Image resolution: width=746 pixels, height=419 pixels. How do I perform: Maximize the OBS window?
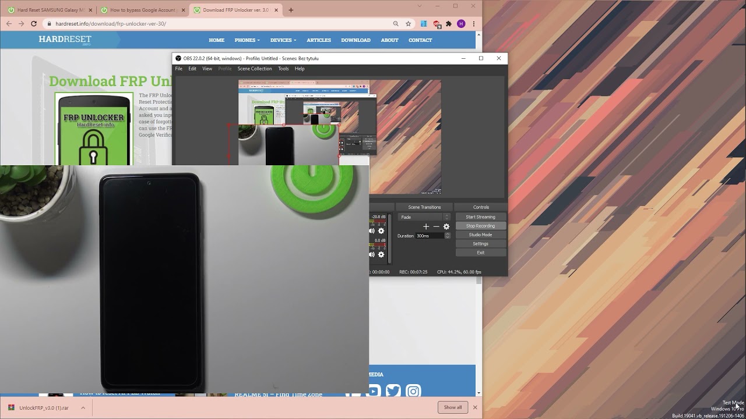point(481,58)
